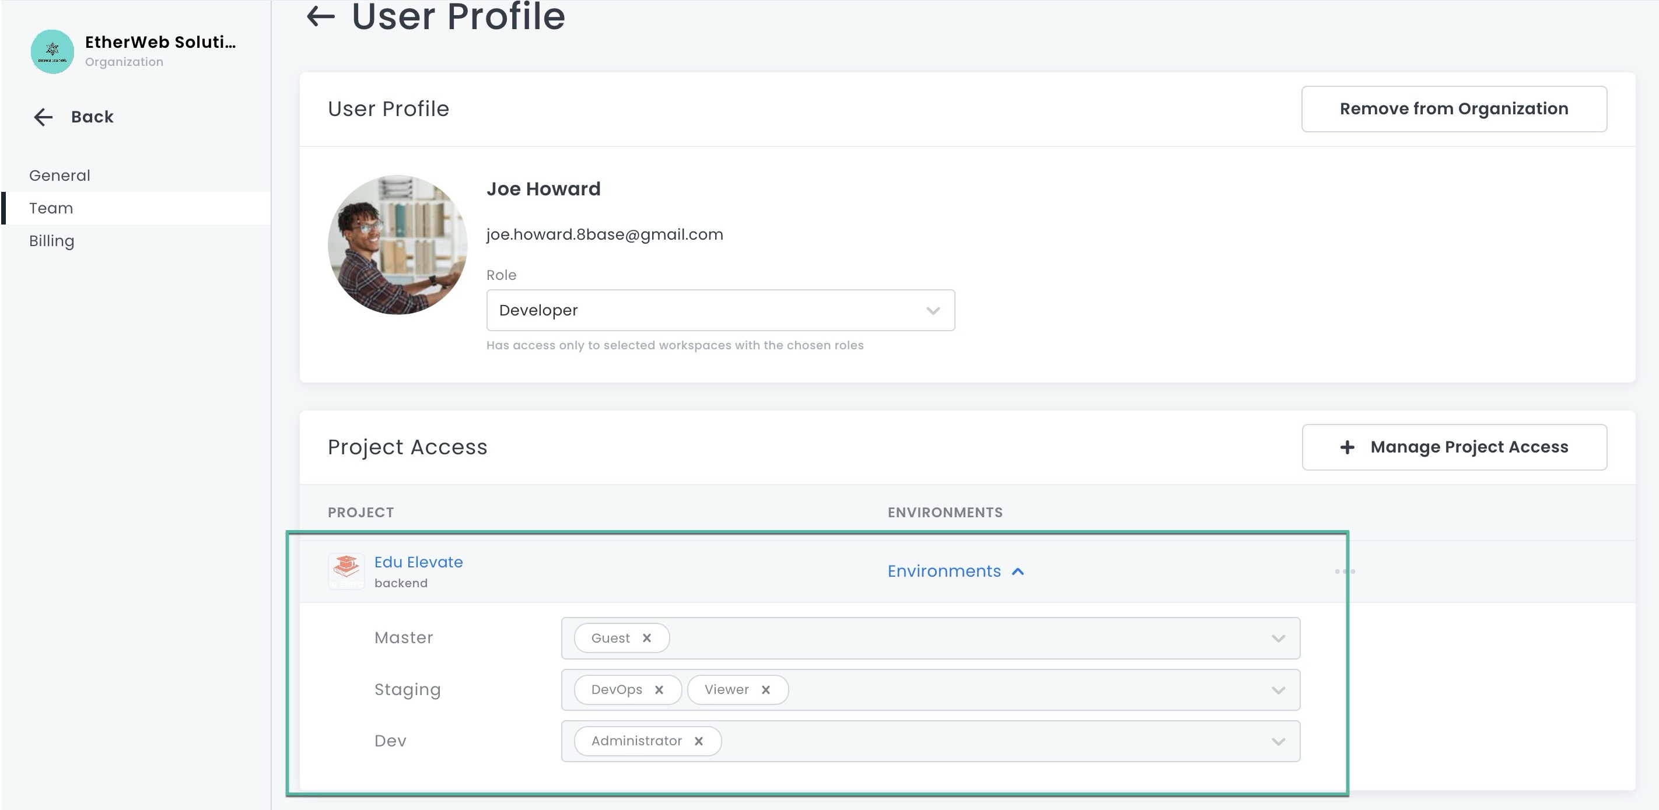Open the Edu Elevate project link
This screenshot has width=1659, height=810.
tap(418, 562)
